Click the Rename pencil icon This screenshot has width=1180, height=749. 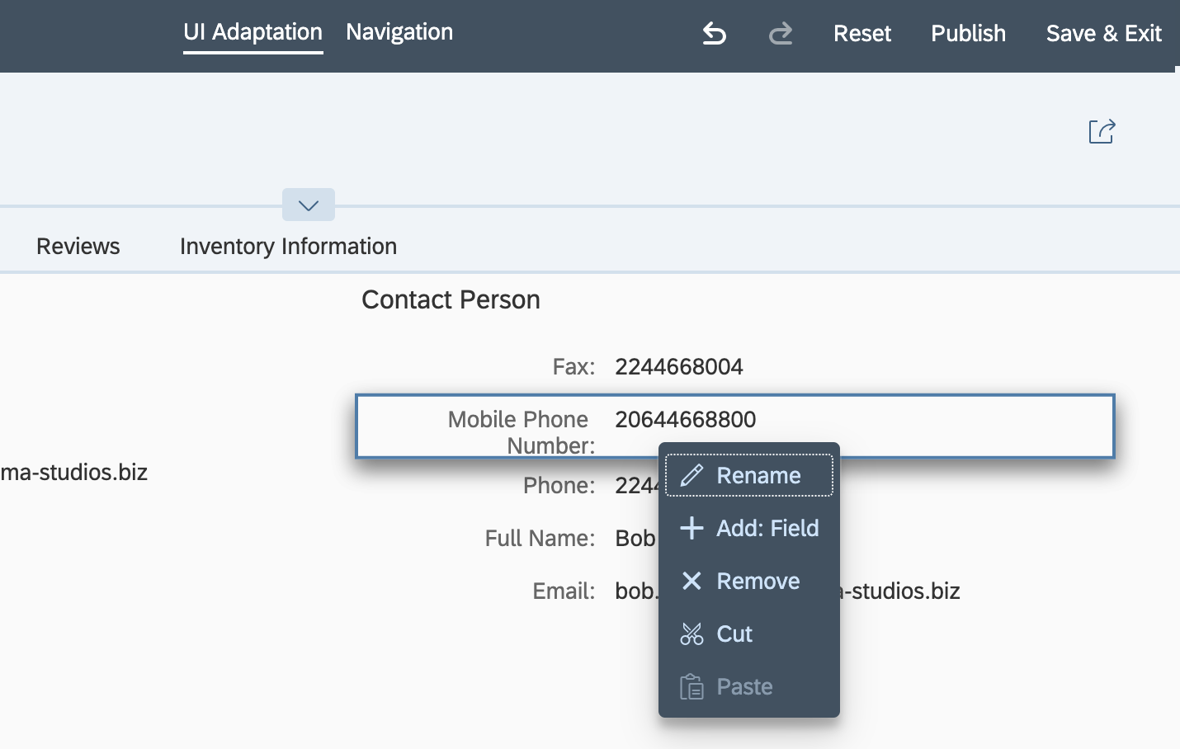[x=691, y=475]
